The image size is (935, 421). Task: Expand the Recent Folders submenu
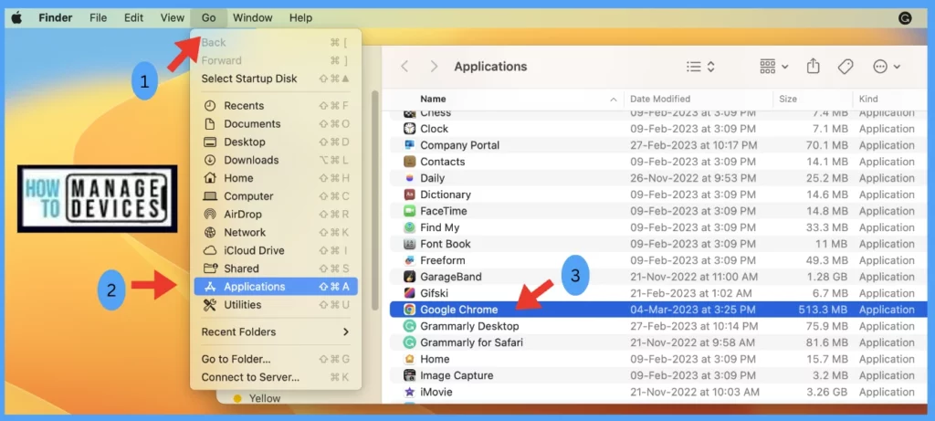[x=275, y=332]
